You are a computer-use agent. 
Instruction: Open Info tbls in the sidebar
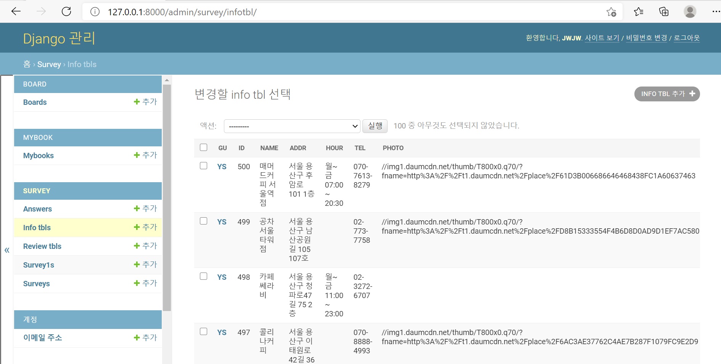pyautogui.click(x=37, y=228)
